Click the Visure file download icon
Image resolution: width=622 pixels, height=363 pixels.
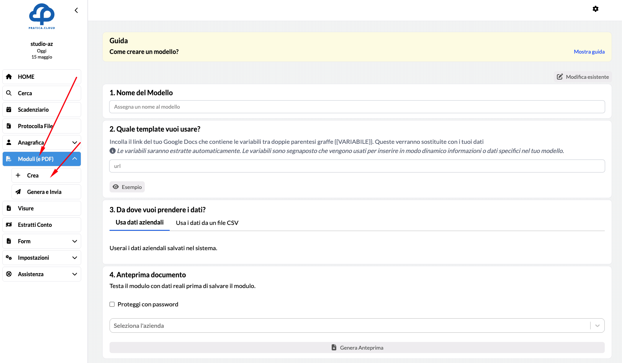[x=9, y=208]
